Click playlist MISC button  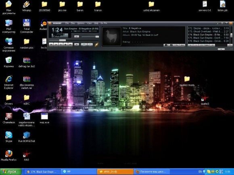[x=207, y=45]
